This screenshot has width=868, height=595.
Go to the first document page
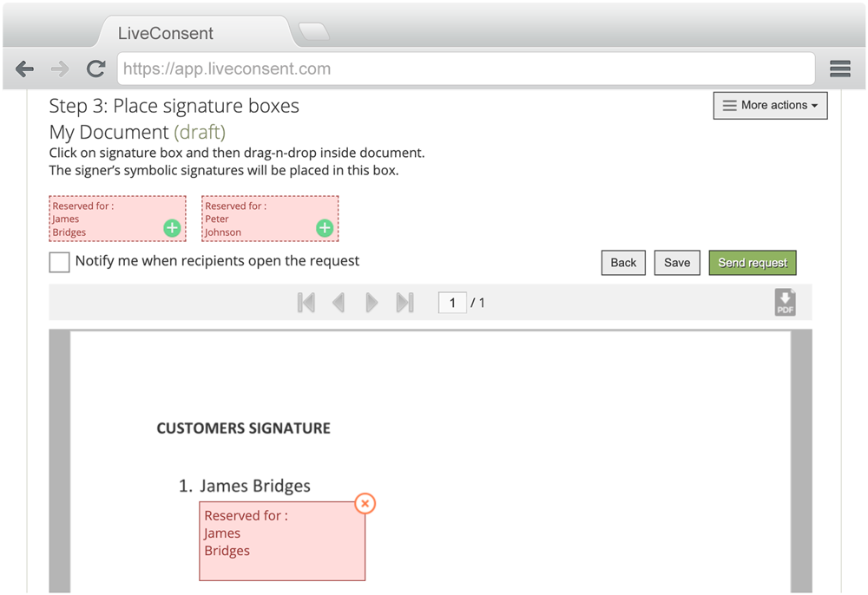coord(306,303)
